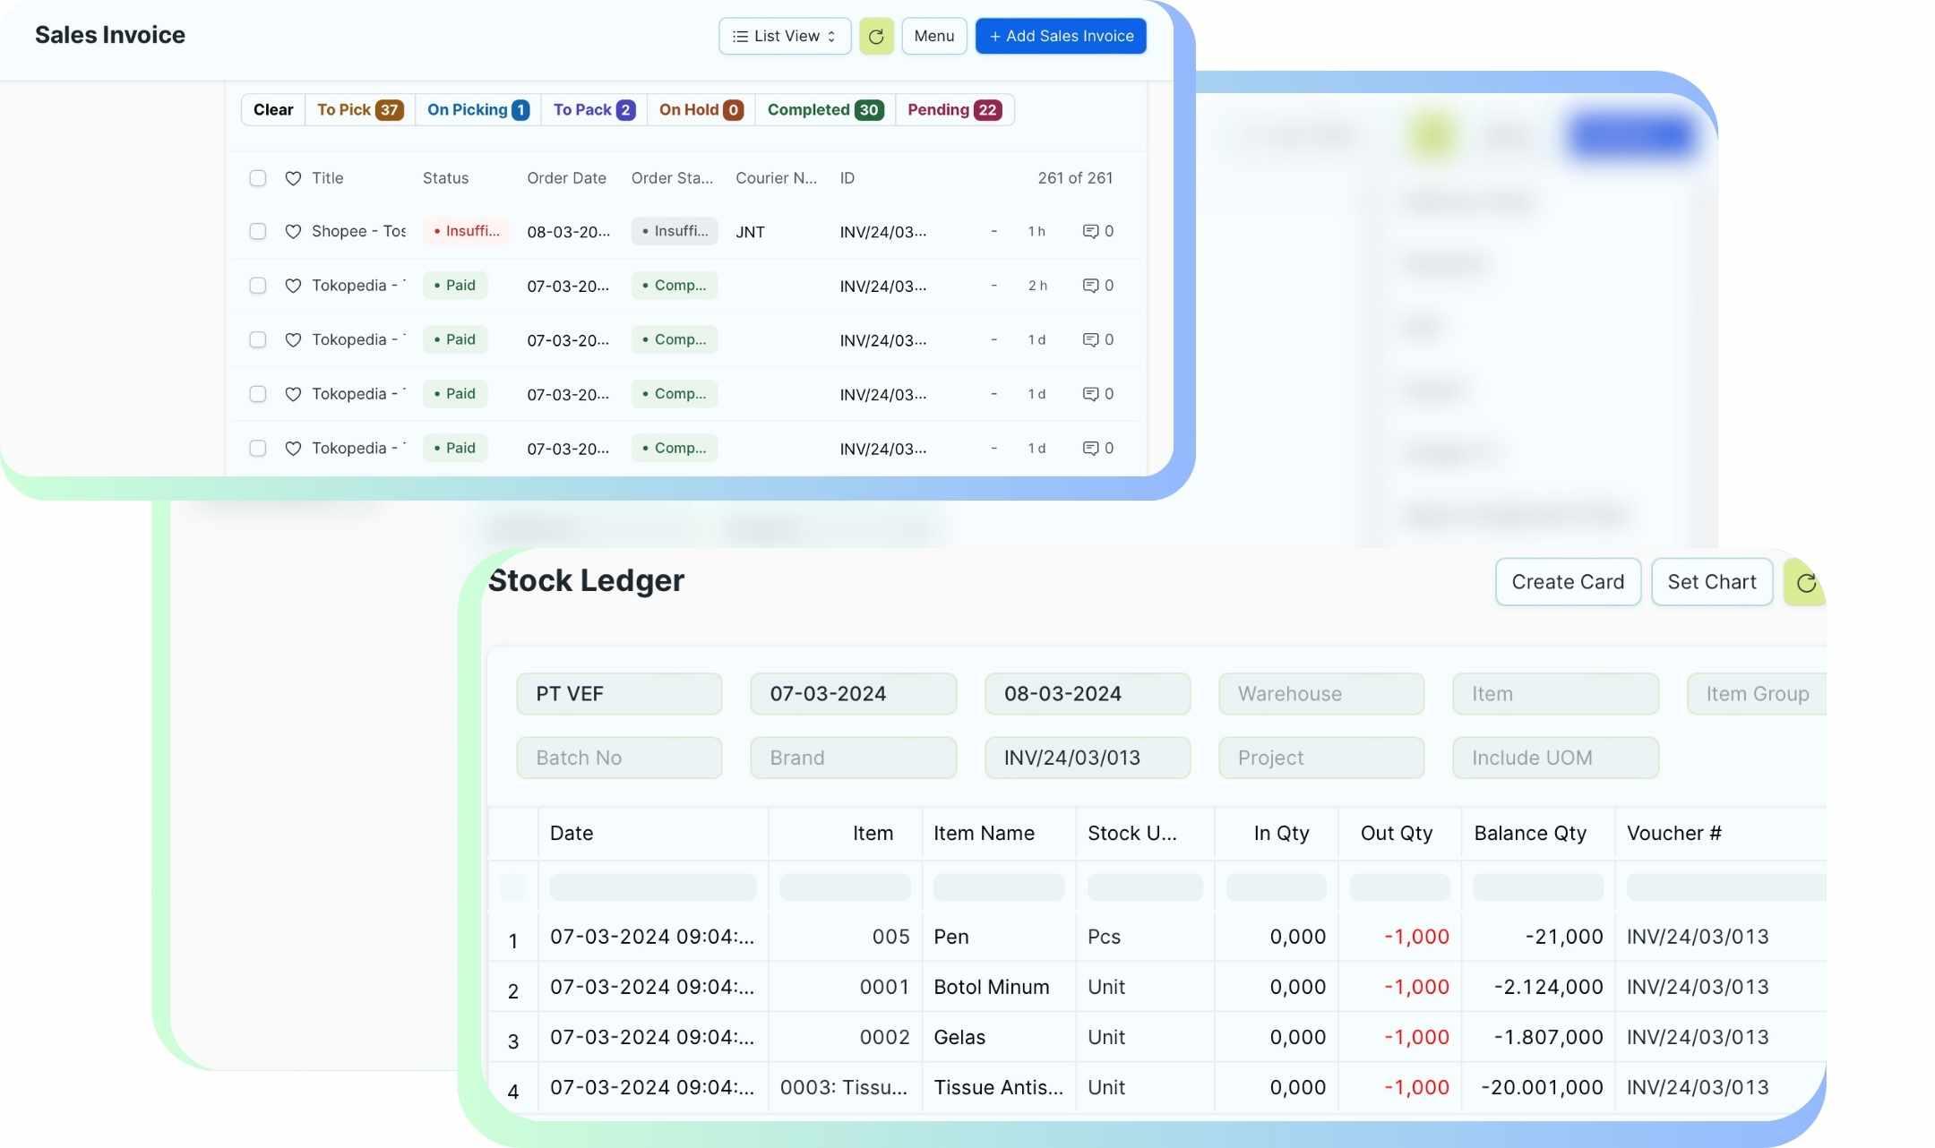The image size is (1935, 1148).
Task: Click heart icon in Title column header
Action: (293, 178)
